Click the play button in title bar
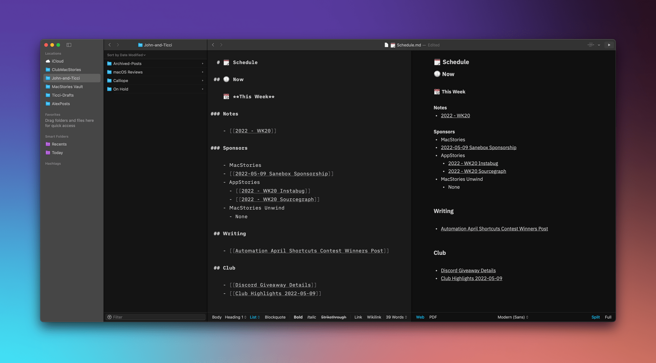656x363 pixels. click(x=609, y=45)
